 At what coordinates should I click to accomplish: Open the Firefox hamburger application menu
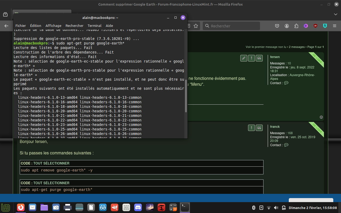335,26
